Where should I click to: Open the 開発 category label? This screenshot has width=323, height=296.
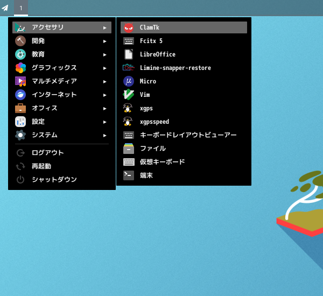pyautogui.click(x=38, y=41)
